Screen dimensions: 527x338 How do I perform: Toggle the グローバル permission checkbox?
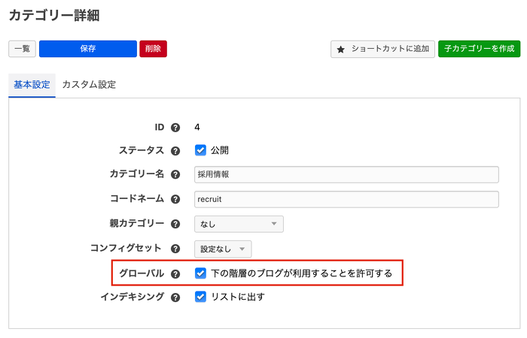200,273
